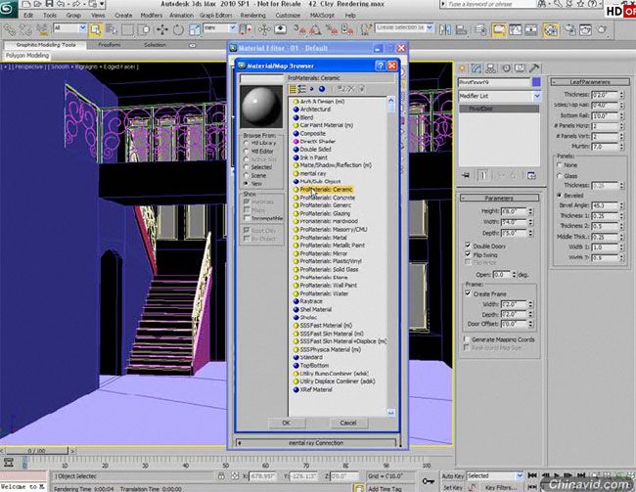Open the Customize menu
636x492 pixels.
[288, 15]
